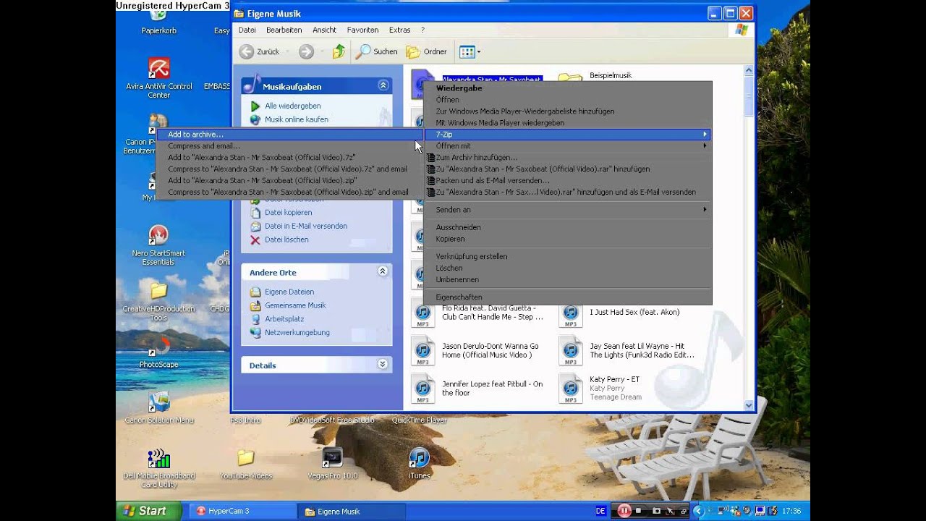This screenshot has width=926, height=521.
Task: Open the Datei menu
Action: (247, 30)
